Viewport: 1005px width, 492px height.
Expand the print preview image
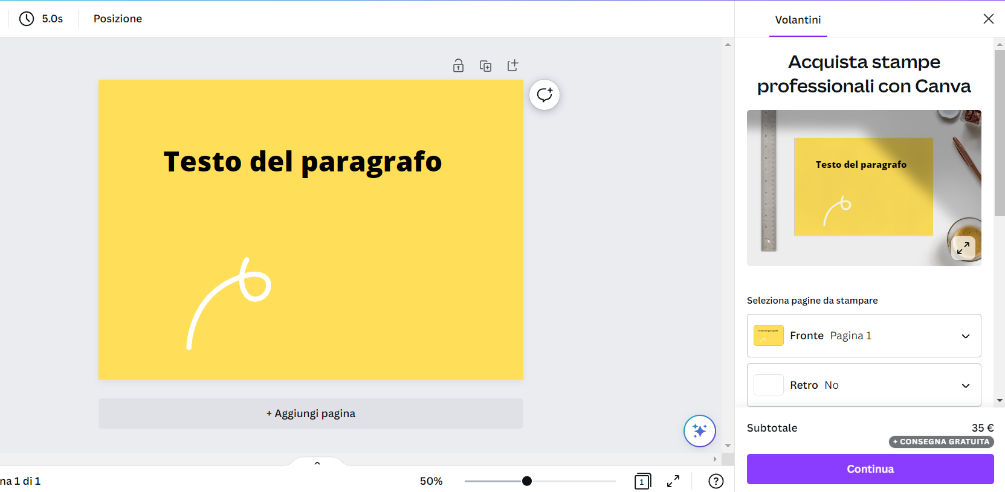(x=963, y=247)
